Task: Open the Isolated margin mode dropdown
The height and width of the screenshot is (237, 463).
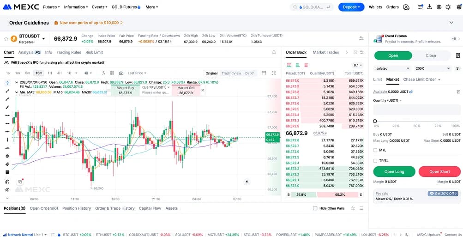Action: coord(391,68)
